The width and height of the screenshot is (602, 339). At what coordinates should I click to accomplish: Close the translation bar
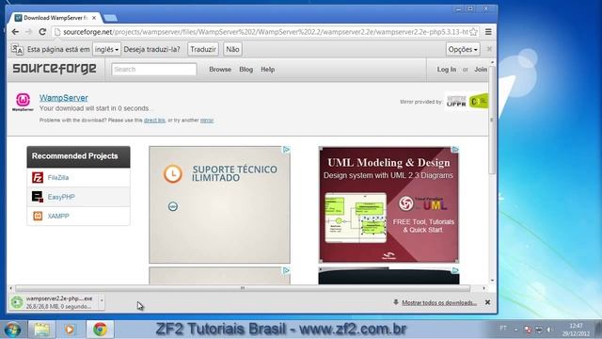[x=489, y=49]
